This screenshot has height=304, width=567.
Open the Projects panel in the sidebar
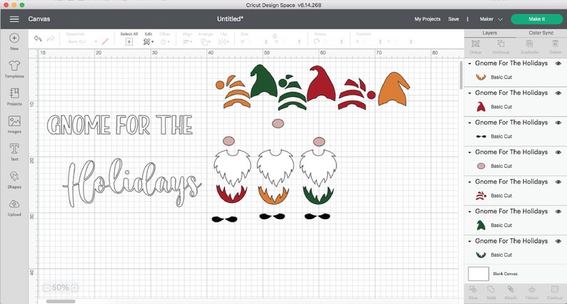coord(14,93)
